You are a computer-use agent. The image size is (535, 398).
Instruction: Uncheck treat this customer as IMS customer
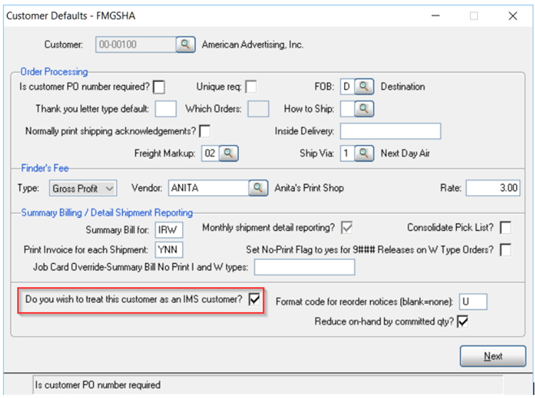point(254,299)
